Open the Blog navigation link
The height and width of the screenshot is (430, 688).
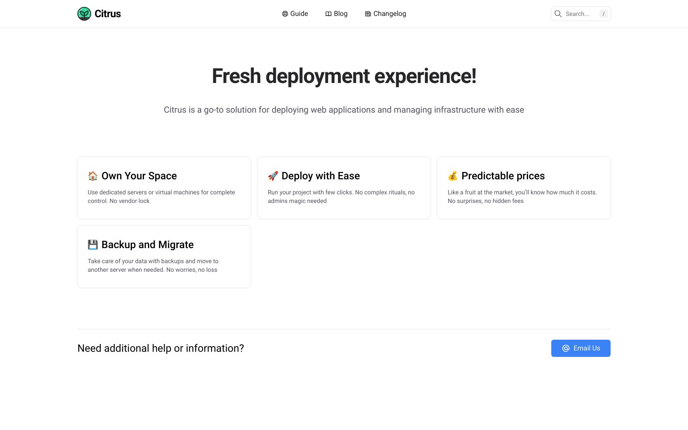coord(337,14)
